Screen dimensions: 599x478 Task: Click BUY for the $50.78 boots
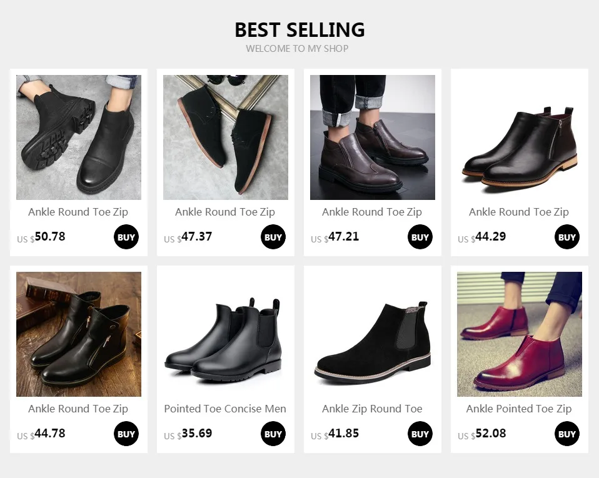[x=126, y=237]
